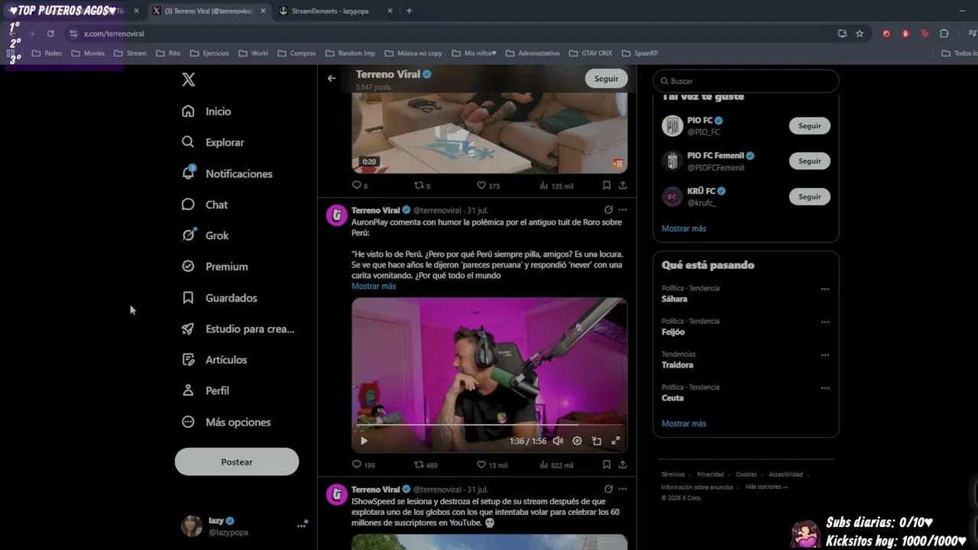Image resolution: width=978 pixels, height=550 pixels.
Task: Open Estudio para creadores
Action: [238, 328]
